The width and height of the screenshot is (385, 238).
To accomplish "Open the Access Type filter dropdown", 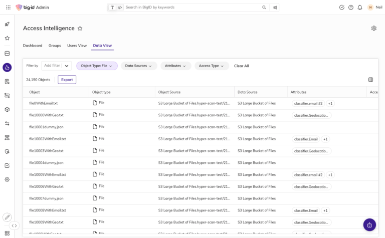I will point(212,66).
